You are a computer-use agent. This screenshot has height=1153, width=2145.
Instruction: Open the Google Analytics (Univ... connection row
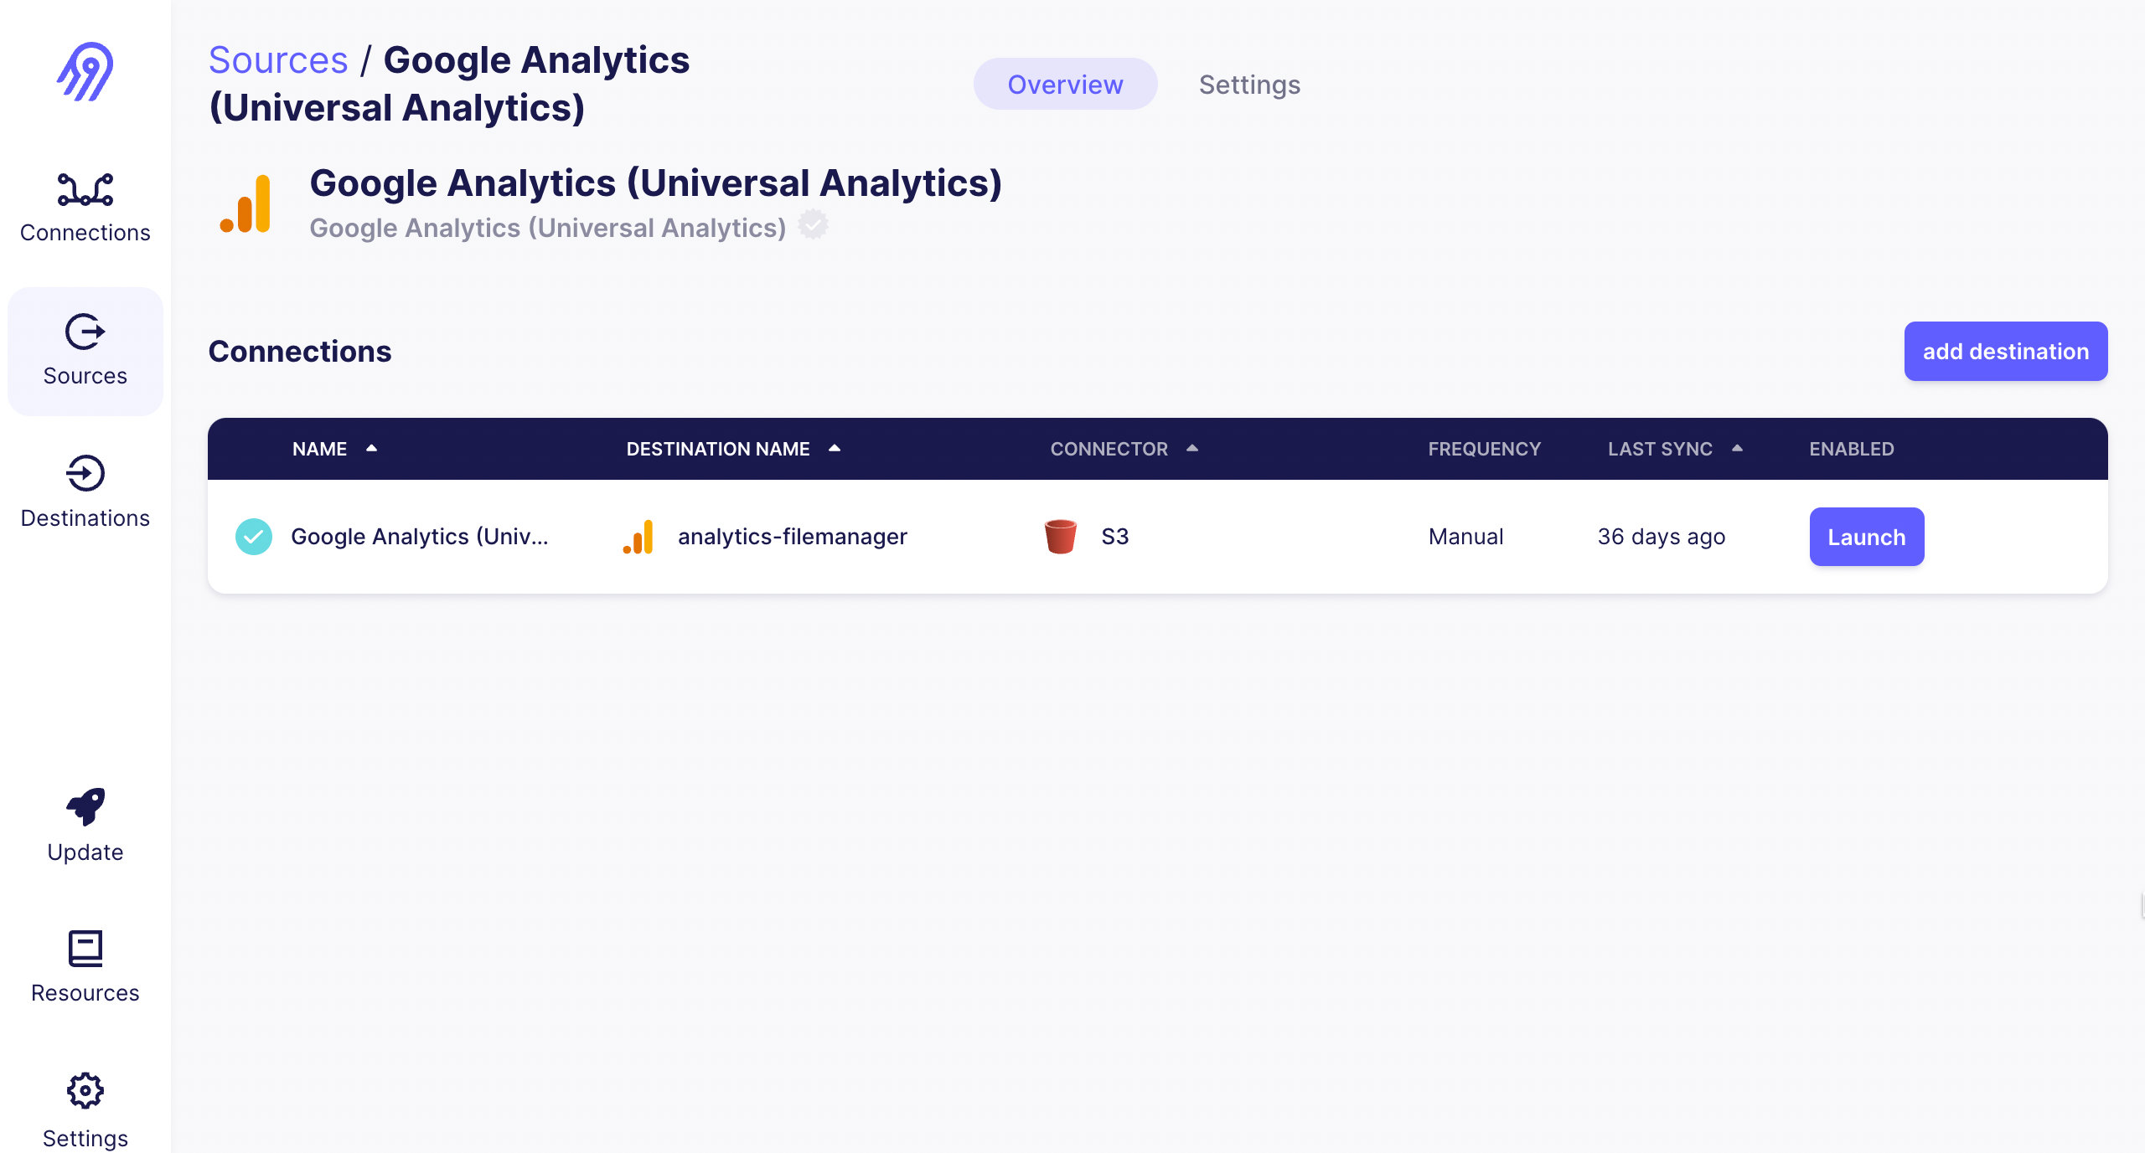pyautogui.click(x=1157, y=537)
